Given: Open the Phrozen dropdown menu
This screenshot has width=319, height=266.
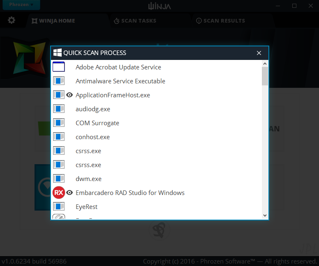Looking at the screenshot, I should (x=21, y=5).
